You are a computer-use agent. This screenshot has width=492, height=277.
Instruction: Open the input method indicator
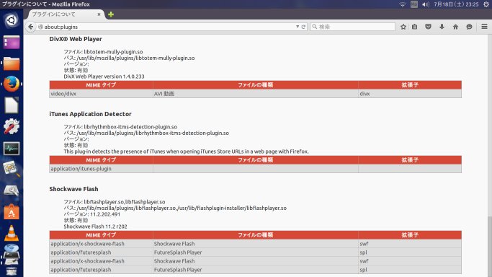pyautogui.click(x=414, y=4)
